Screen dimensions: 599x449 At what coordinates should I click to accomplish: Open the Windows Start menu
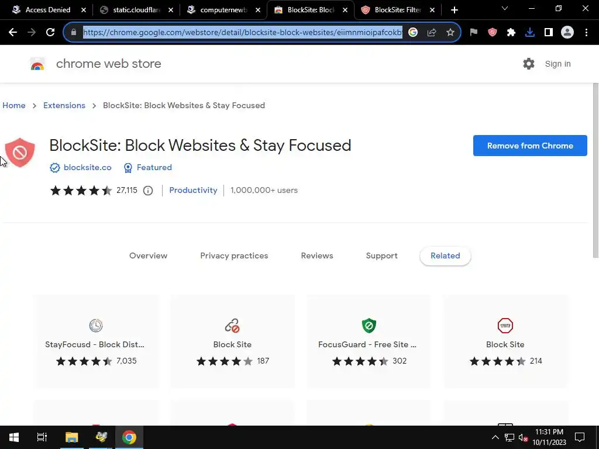(14, 437)
